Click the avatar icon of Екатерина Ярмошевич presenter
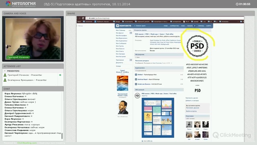The image size is (257, 145). tap(5, 80)
